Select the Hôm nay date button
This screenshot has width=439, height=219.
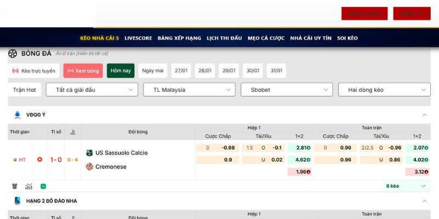[x=120, y=71]
